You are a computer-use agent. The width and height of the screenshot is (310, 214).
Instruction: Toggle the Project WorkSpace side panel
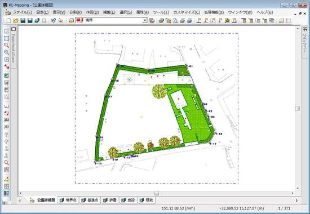pyautogui.click(x=13, y=48)
